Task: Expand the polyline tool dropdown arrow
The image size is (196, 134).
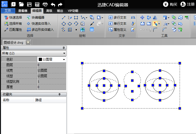Action: 86,18
